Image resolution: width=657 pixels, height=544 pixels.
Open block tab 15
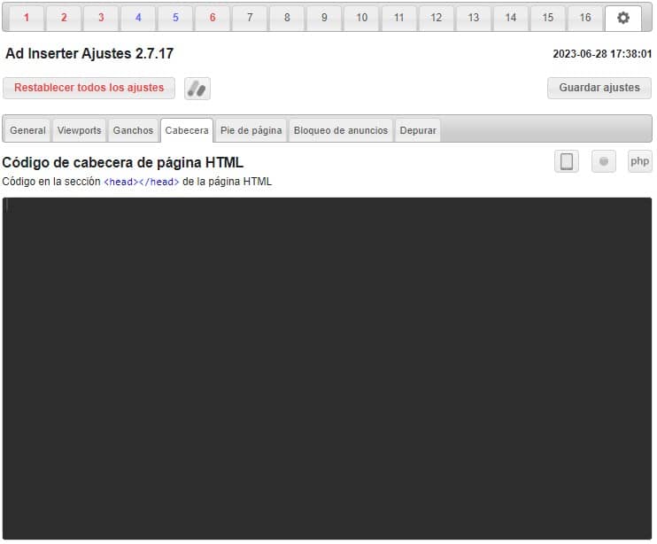pyautogui.click(x=547, y=18)
